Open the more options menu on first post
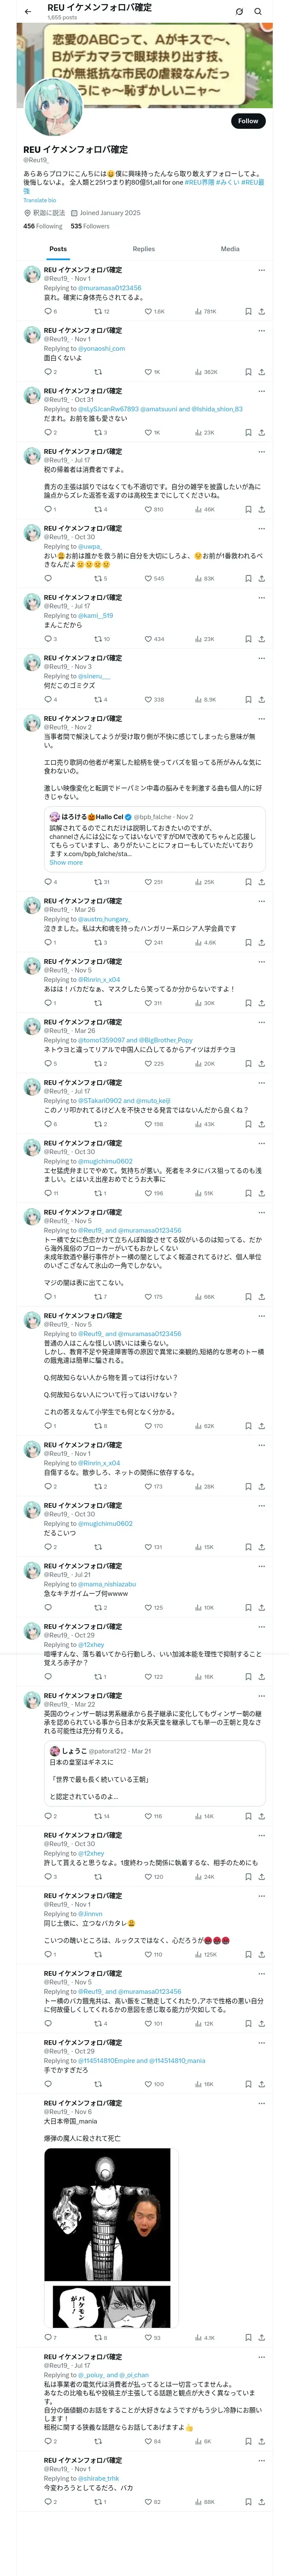 [x=261, y=270]
